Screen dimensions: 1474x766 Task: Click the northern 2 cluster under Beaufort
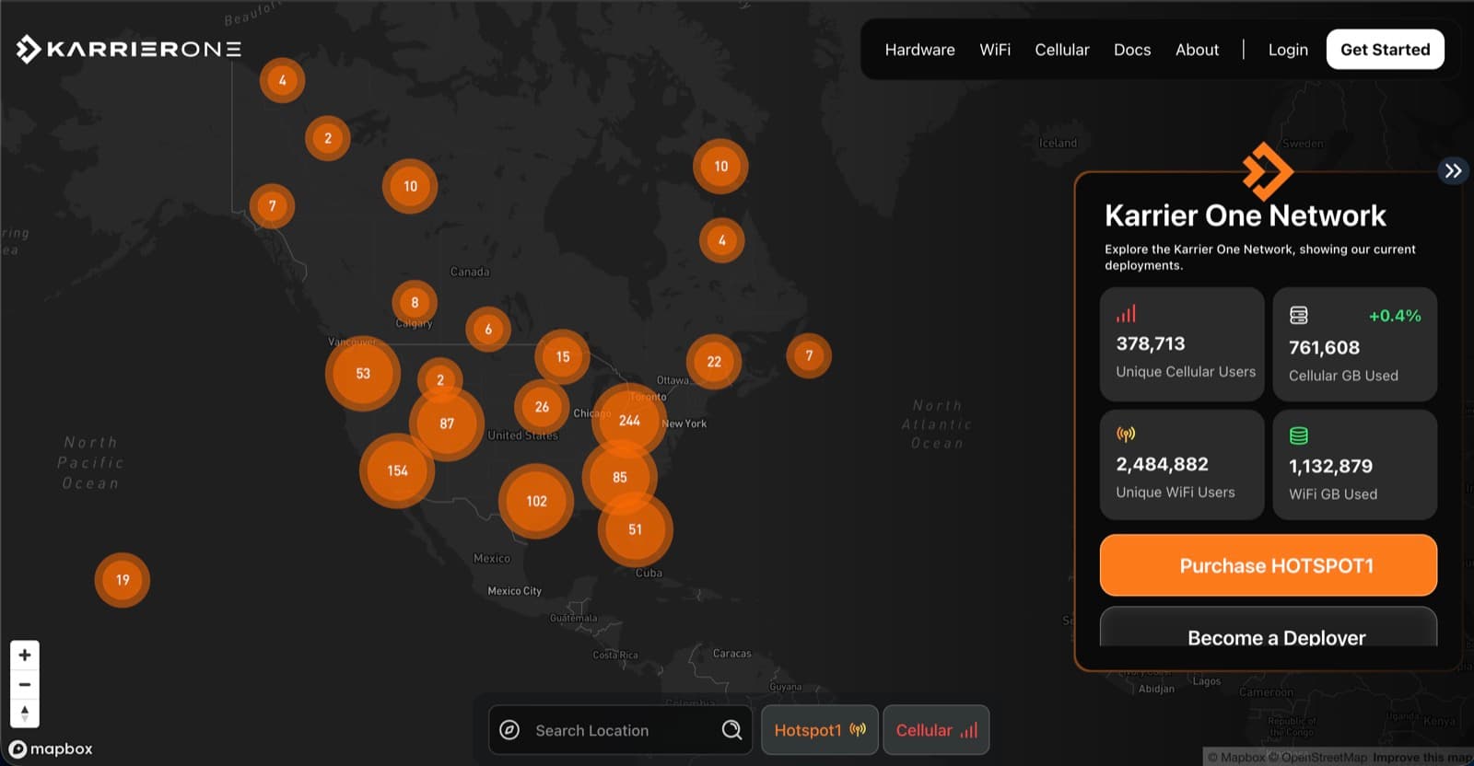pos(328,138)
